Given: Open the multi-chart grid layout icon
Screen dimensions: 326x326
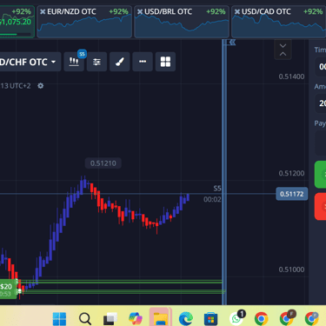Looking at the screenshot, I should tap(165, 62).
